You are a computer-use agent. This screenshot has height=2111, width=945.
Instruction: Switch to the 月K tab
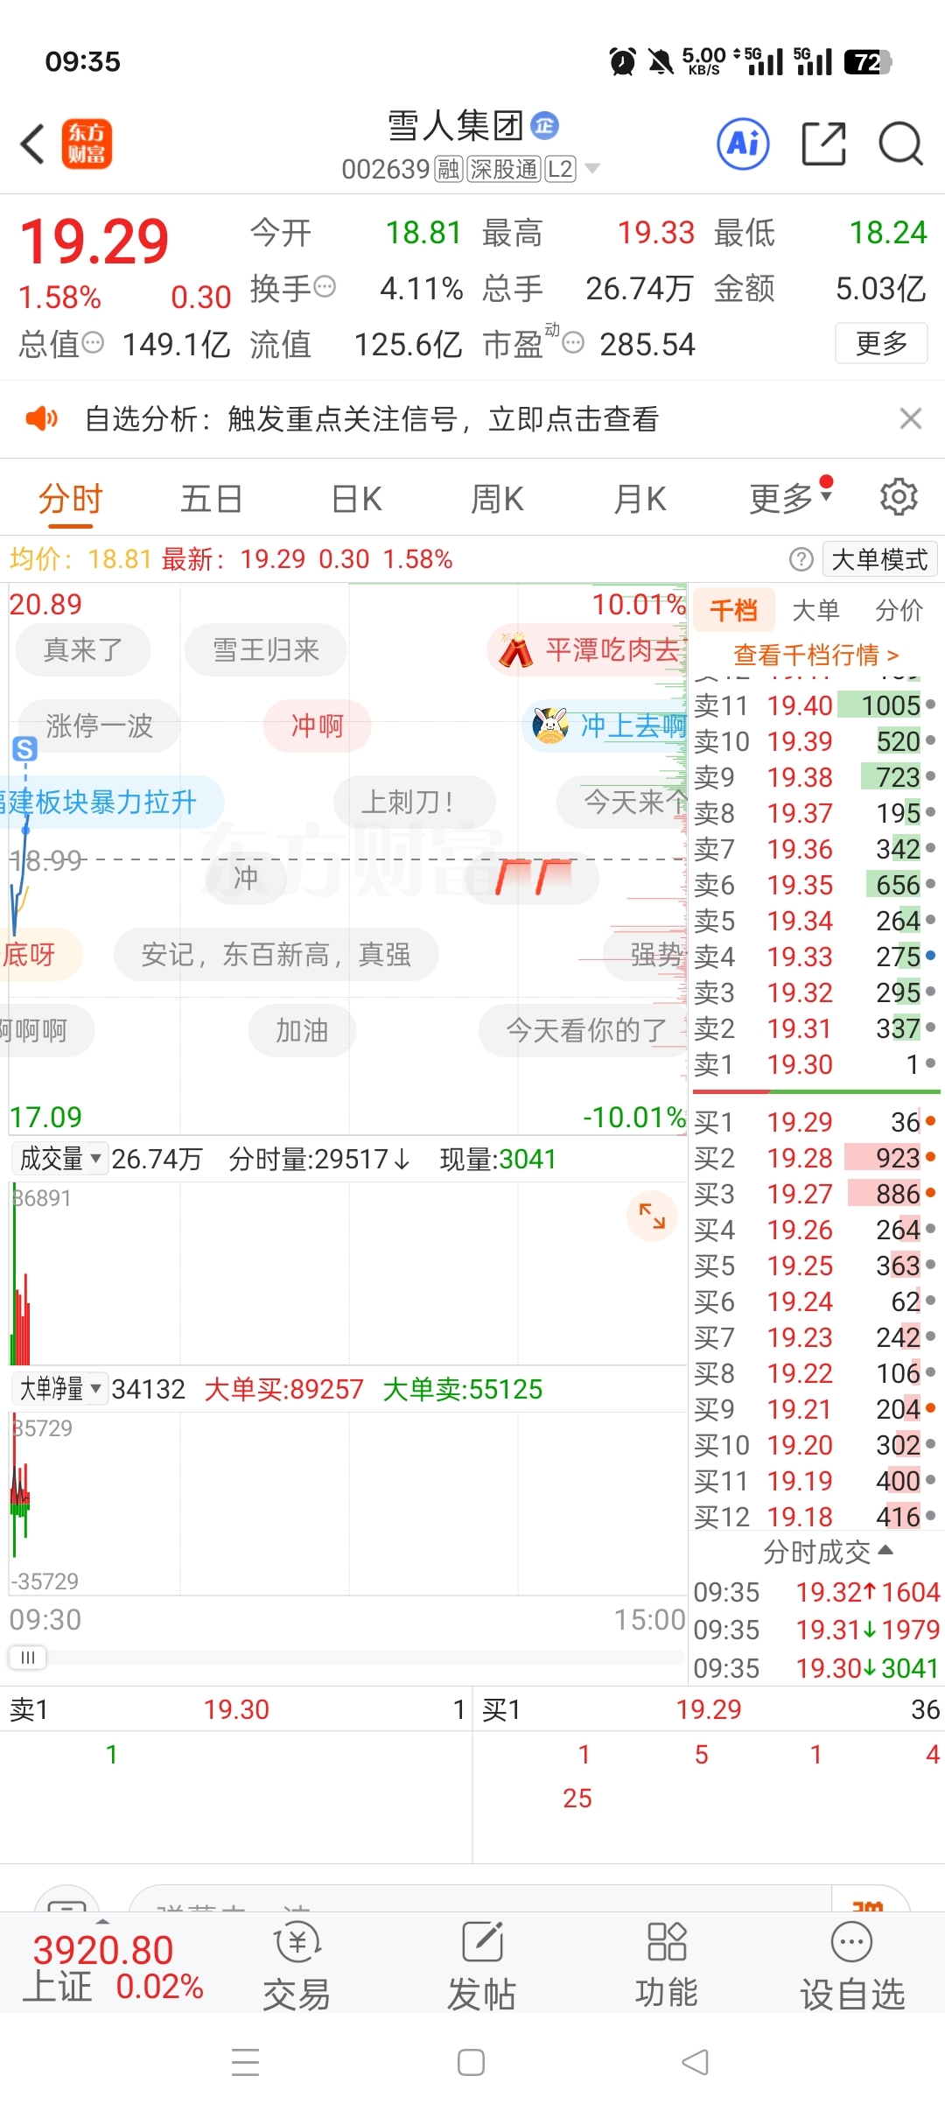pos(640,499)
